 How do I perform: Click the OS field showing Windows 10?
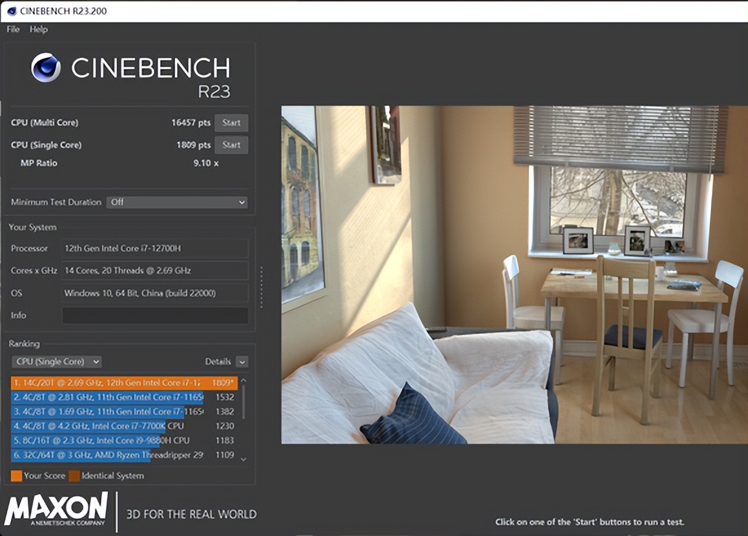[x=155, y=293]
